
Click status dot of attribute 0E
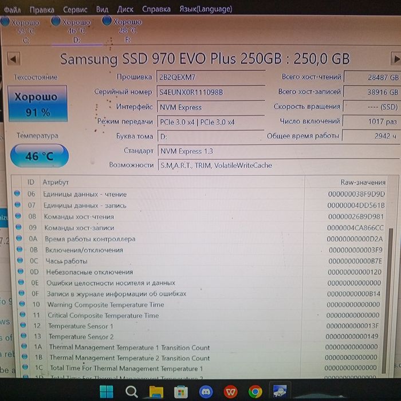coord(21,282)
